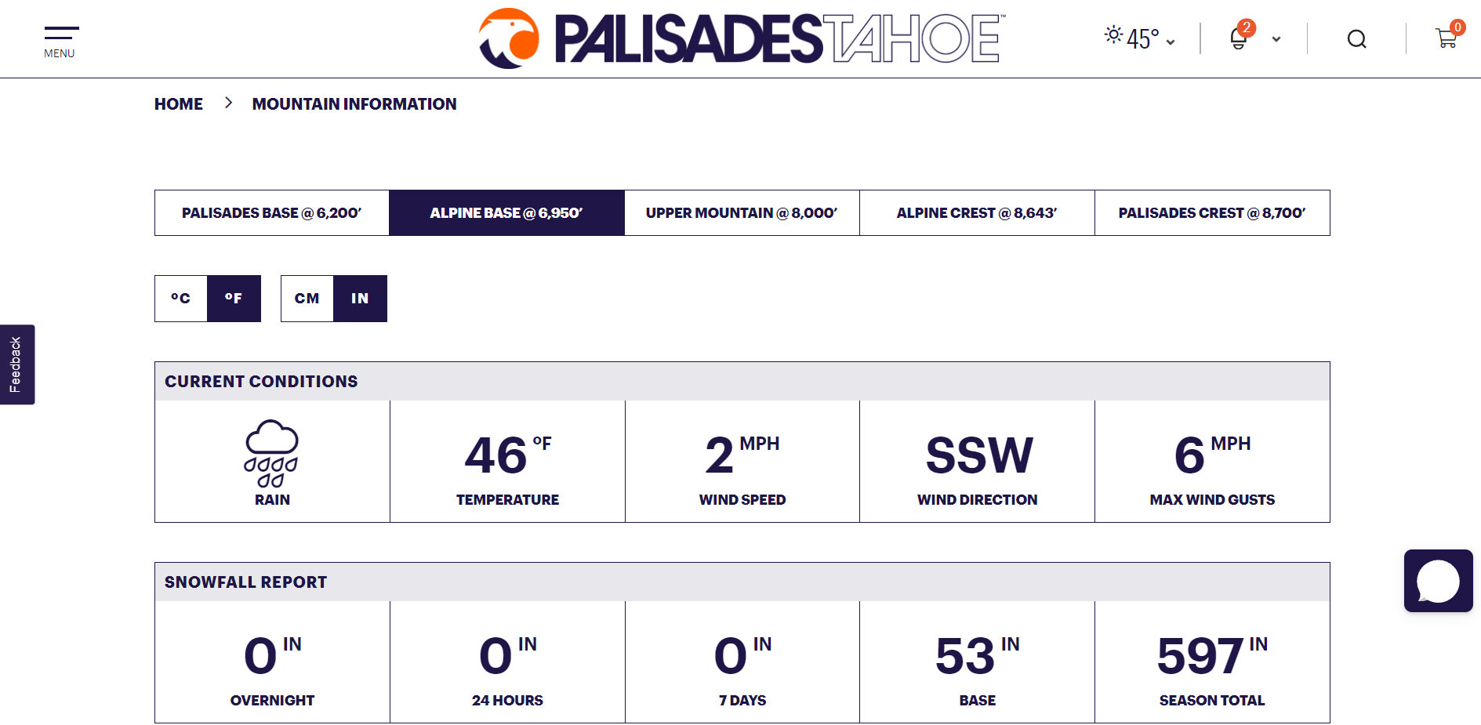Switch temperature units to °C
The width and height of the screenshot is (1481, 725).
pyautogui.click(x=181, y=299)
